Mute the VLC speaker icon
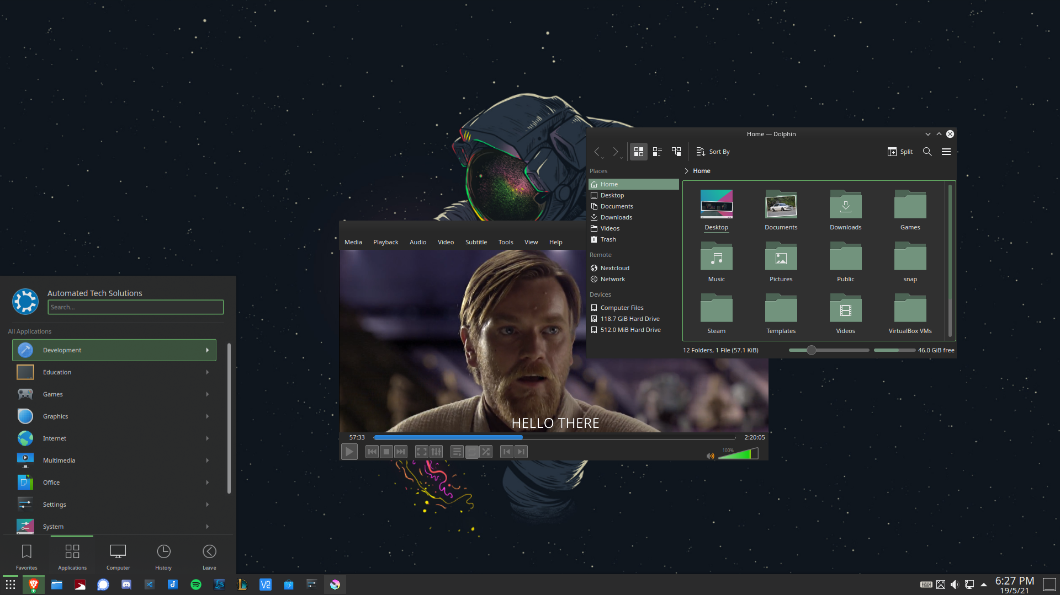This screenshot has height=595, width=1060. (x=711, y=455)
